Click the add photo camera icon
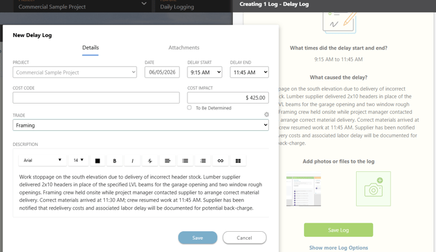Image resolution: width=436 pixels, height=252 pixels. tap(374, 189)
